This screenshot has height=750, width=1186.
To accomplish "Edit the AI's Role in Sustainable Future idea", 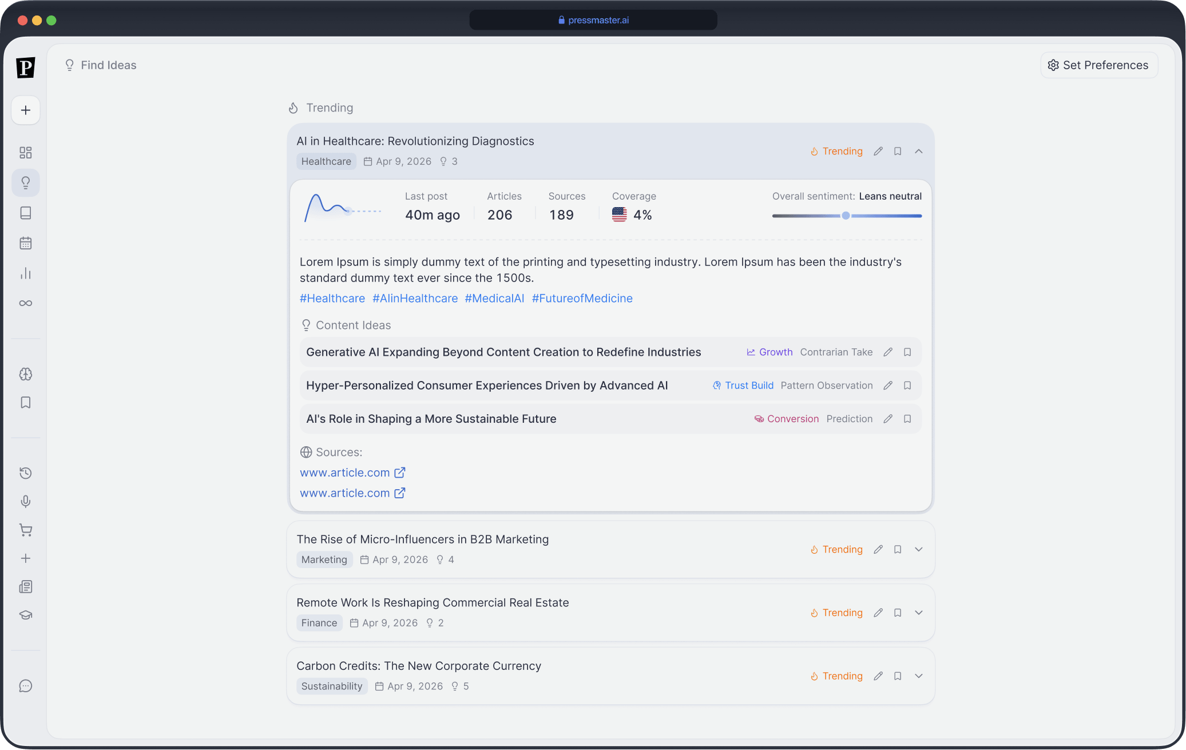I will (x=888, y=419).
